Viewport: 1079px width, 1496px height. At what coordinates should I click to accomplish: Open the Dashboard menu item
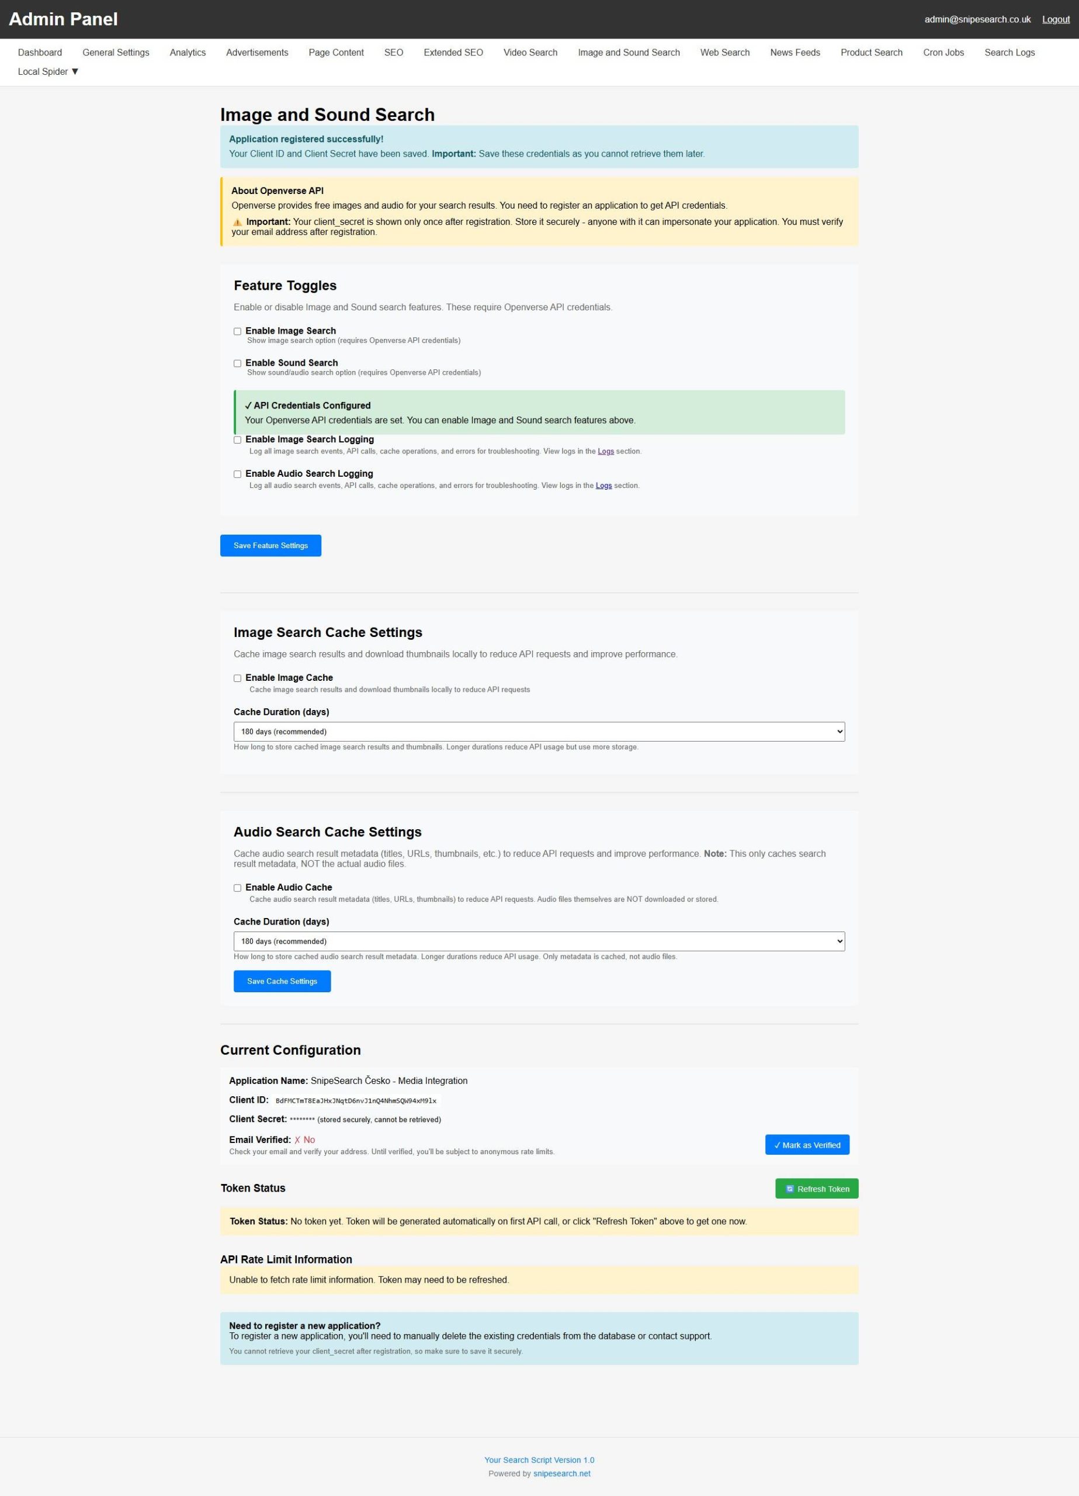tap(40, 53)
